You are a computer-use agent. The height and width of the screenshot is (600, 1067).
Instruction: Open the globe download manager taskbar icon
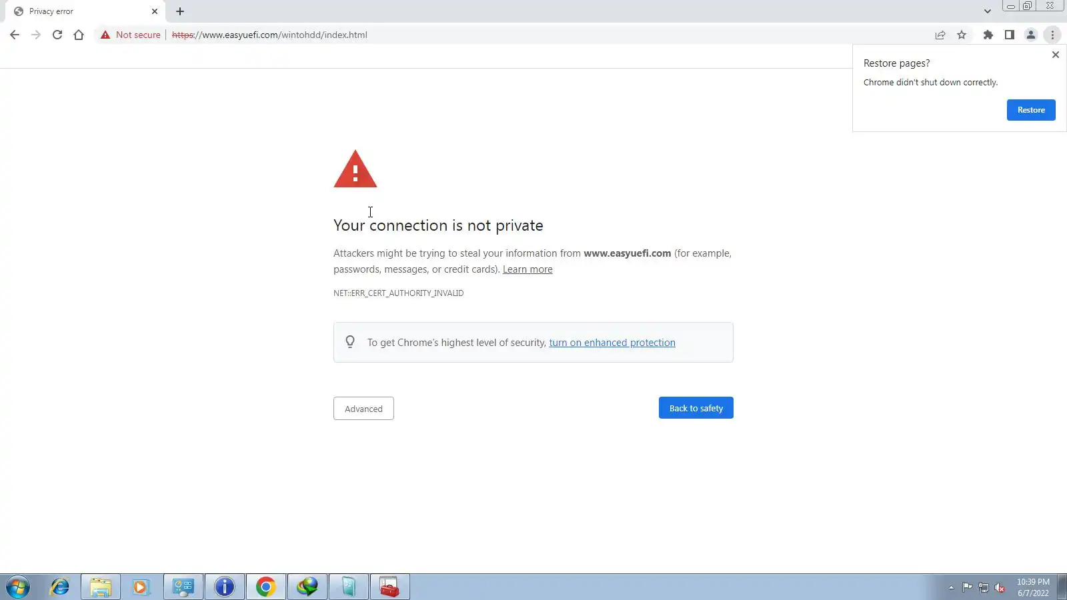[x=307, y=587]
